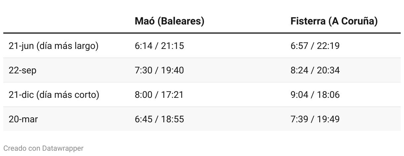Viewport: 404px width, 156px height.
Task: Click the 17:21 sunset time in December
Action: point(172,95)
